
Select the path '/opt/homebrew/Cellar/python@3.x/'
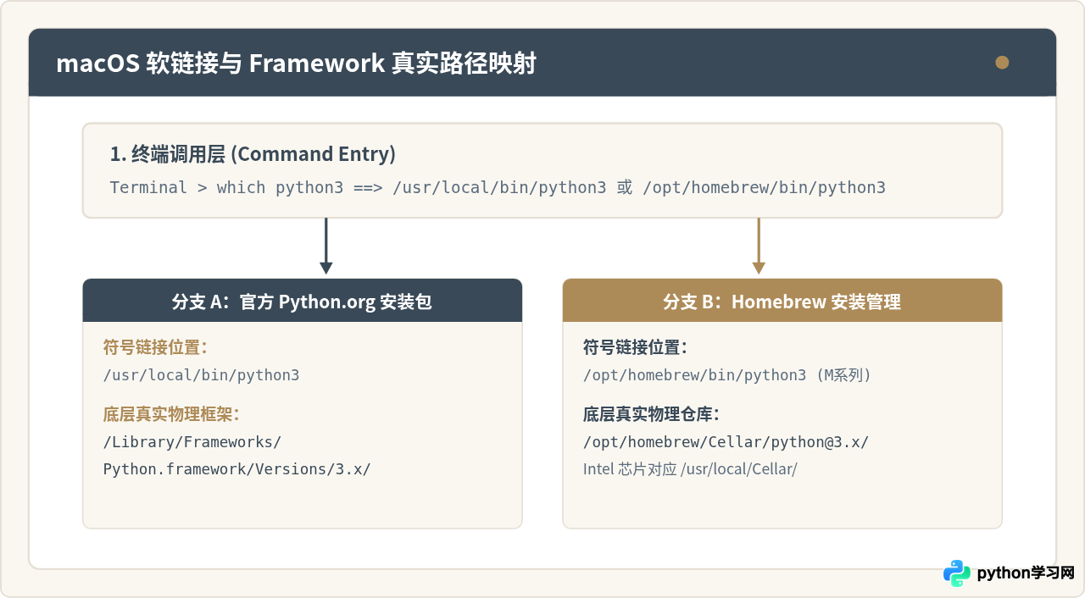tap(726, 441)
